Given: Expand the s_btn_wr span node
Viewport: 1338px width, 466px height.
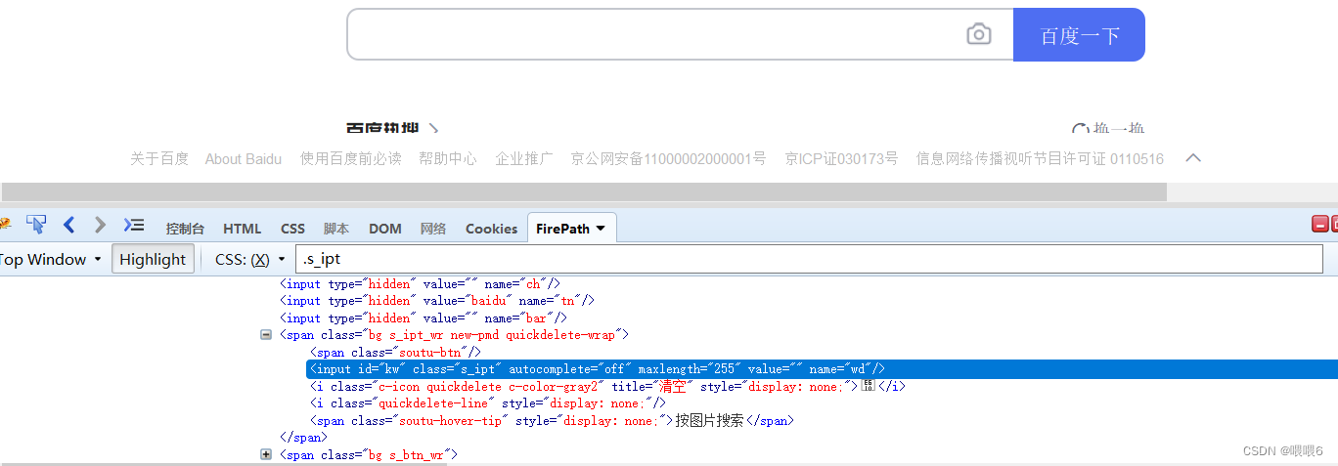Looking at the screenshot, I should coord(266,454).
